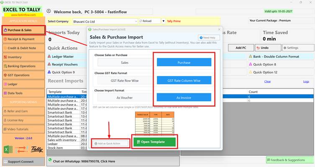Close the Sales & Purchase Import dialog

tap(219, 30)
